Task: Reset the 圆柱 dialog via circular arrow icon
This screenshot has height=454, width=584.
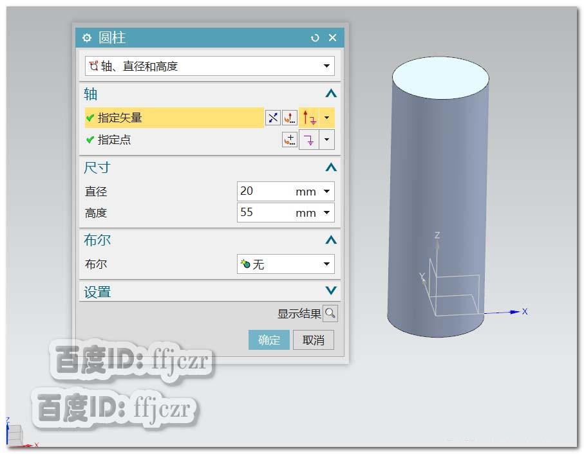Action: point(315,37)
